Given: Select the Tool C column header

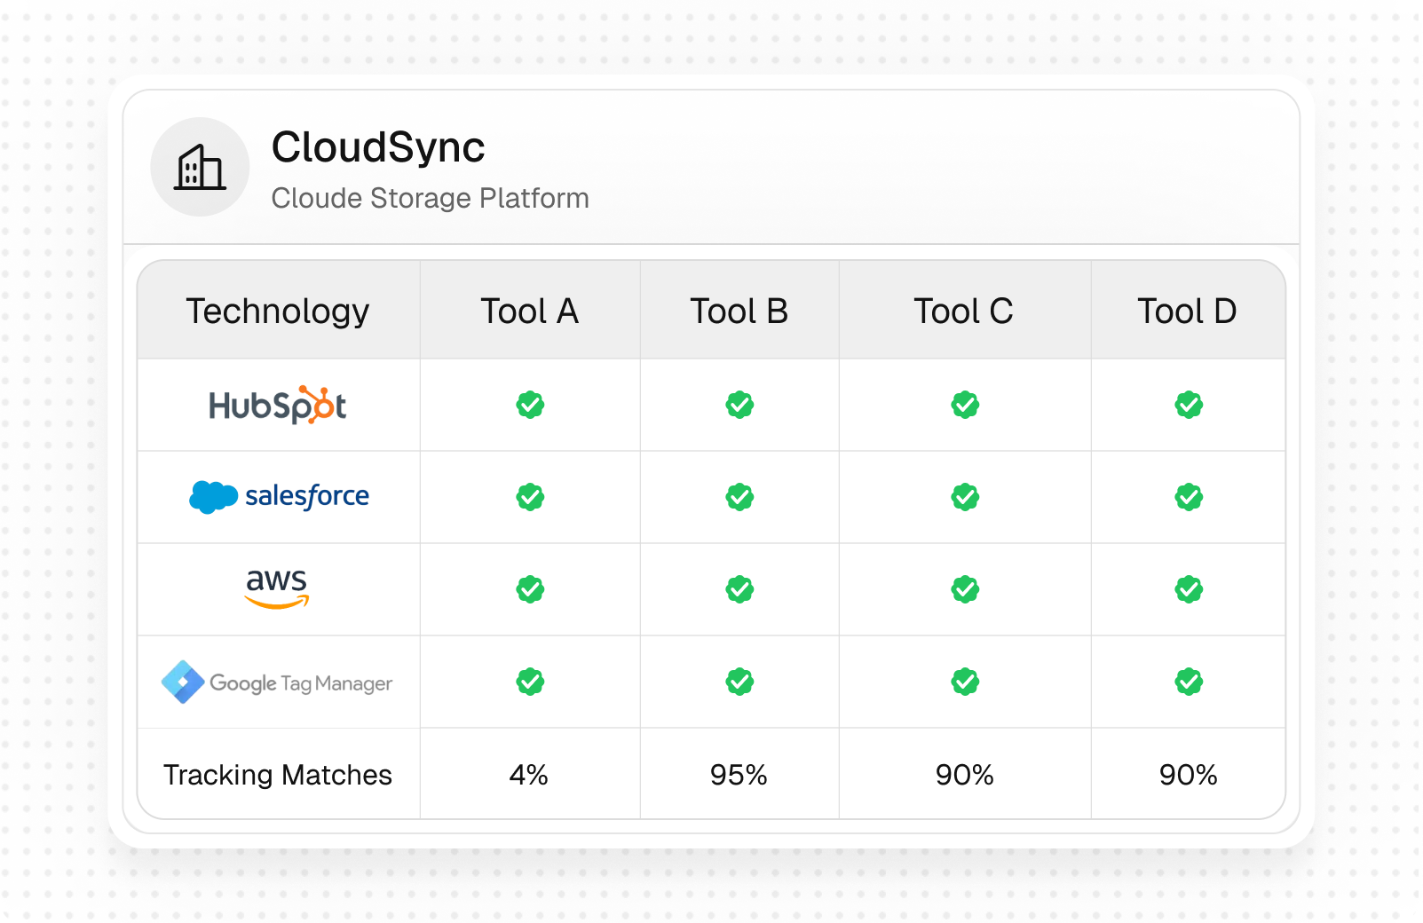Looking at the screenshot, I should coord(963,312).
